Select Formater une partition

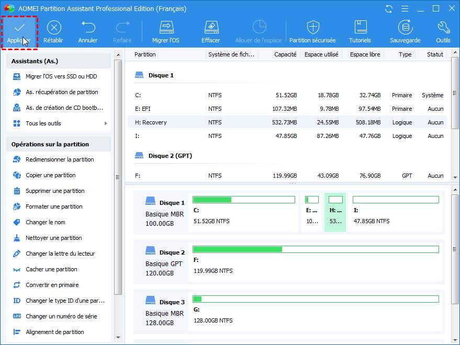coord(54,206)
